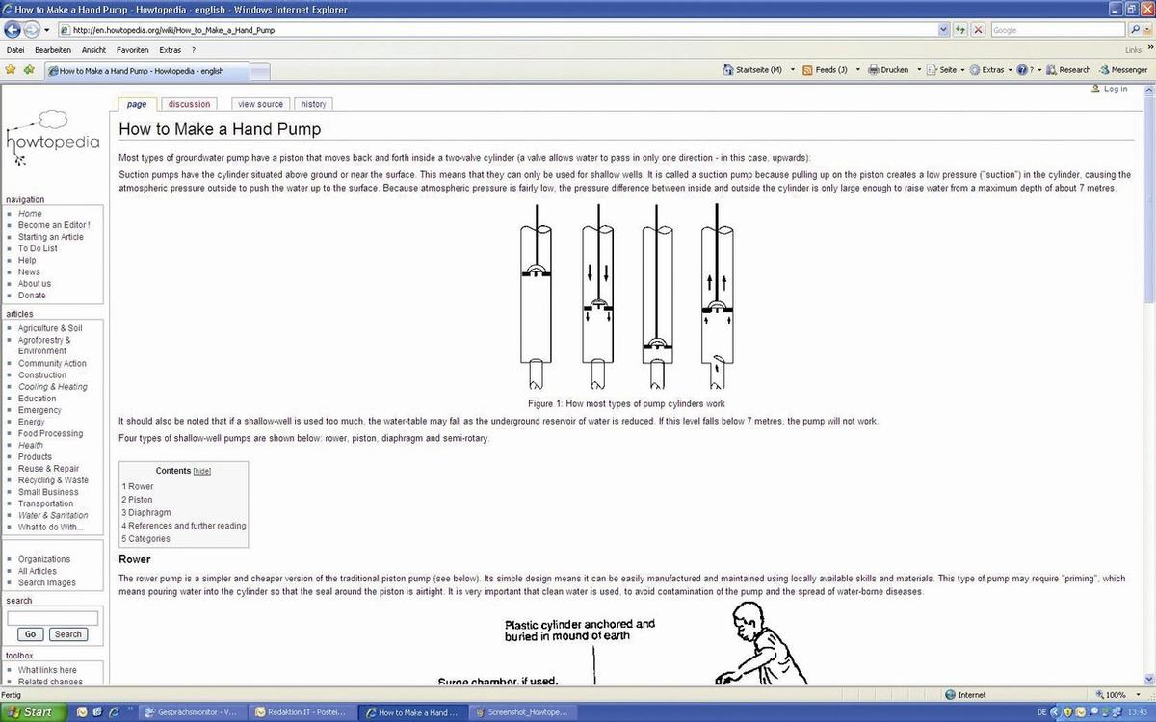
Task: Switch to Screenshot_Howtope taskbar window
Action: pos(525,712)
